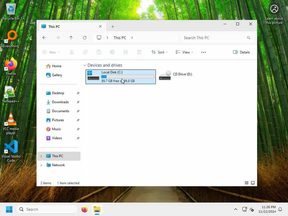Switch to the details list view icon
Viewport: 288px width, 216px height.
pyautogui.click(x=246, y=183)
